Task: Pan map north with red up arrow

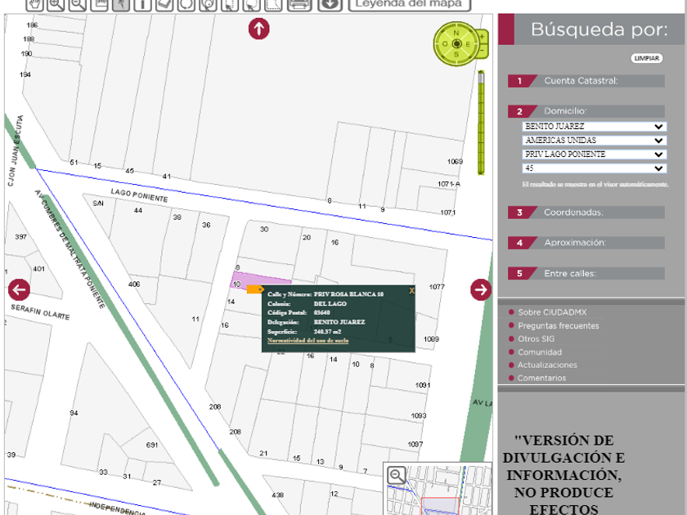Action: pos(258,29)
